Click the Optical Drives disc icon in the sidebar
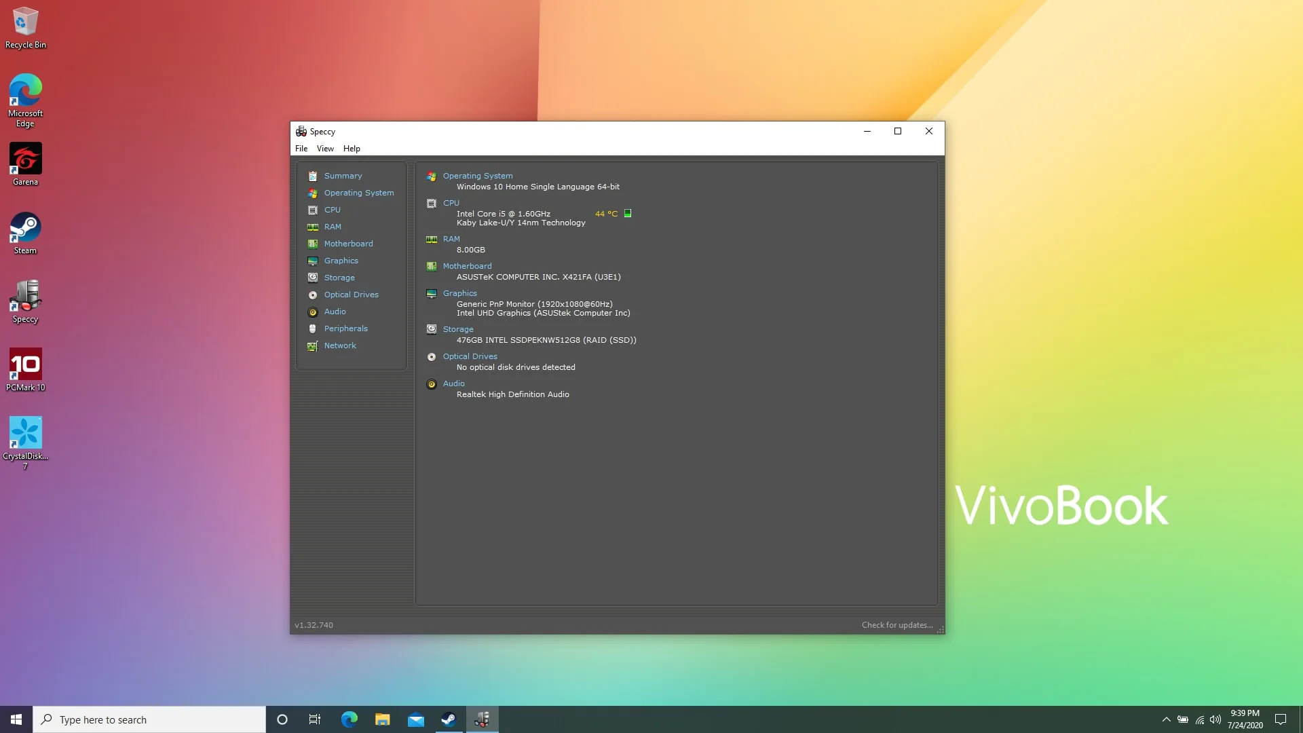Image resolution: width=1303 pixels, height=733 pixels. (313, 295)
